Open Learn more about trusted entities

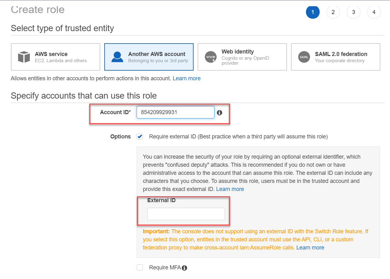point(186,78)
